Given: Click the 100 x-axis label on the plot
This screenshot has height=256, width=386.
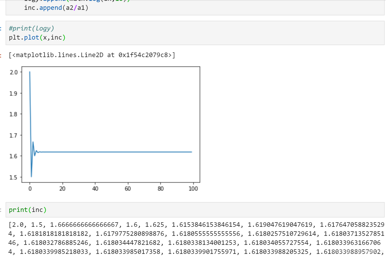Looking at the screenshot, I should coord(193,189).
